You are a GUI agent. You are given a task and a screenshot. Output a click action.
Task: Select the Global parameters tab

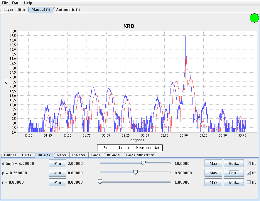tap(10, 155)
